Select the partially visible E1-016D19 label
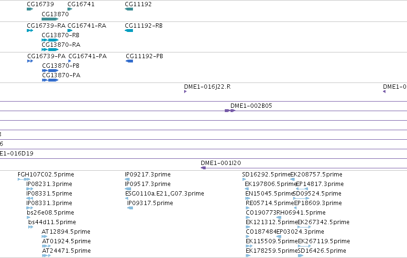The image size is (407, 258). click(x=17, y=154)
